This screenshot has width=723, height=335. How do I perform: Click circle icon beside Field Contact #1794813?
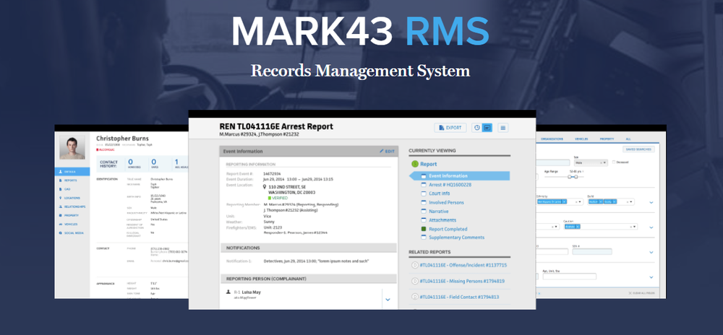pyautogui.click(x=414, y=297)
